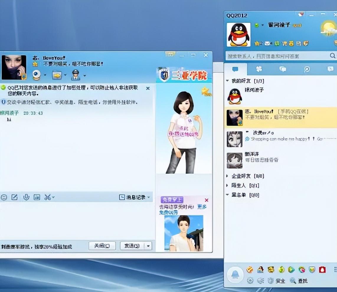The width and height of the screenshot is (337, 292).
Task: Click the green music swirl icon
Action: (x=281, y=270)
